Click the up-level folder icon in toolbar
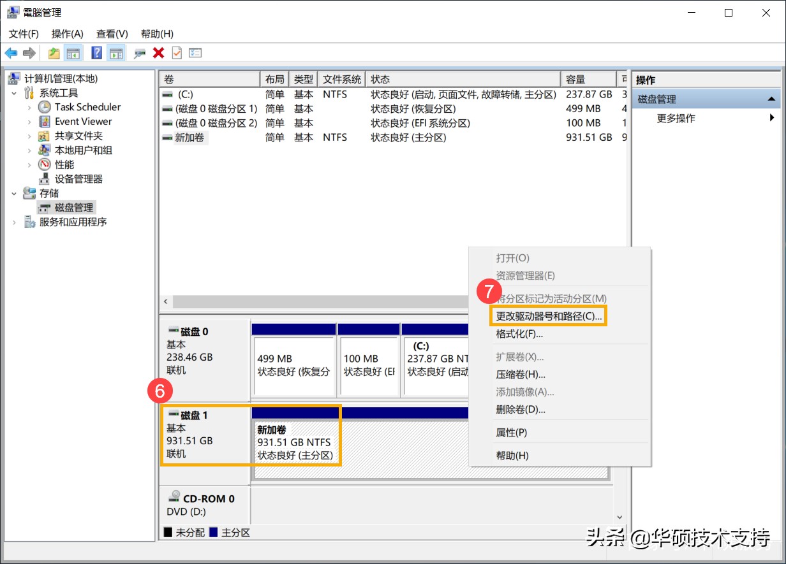 click(53, 53)
